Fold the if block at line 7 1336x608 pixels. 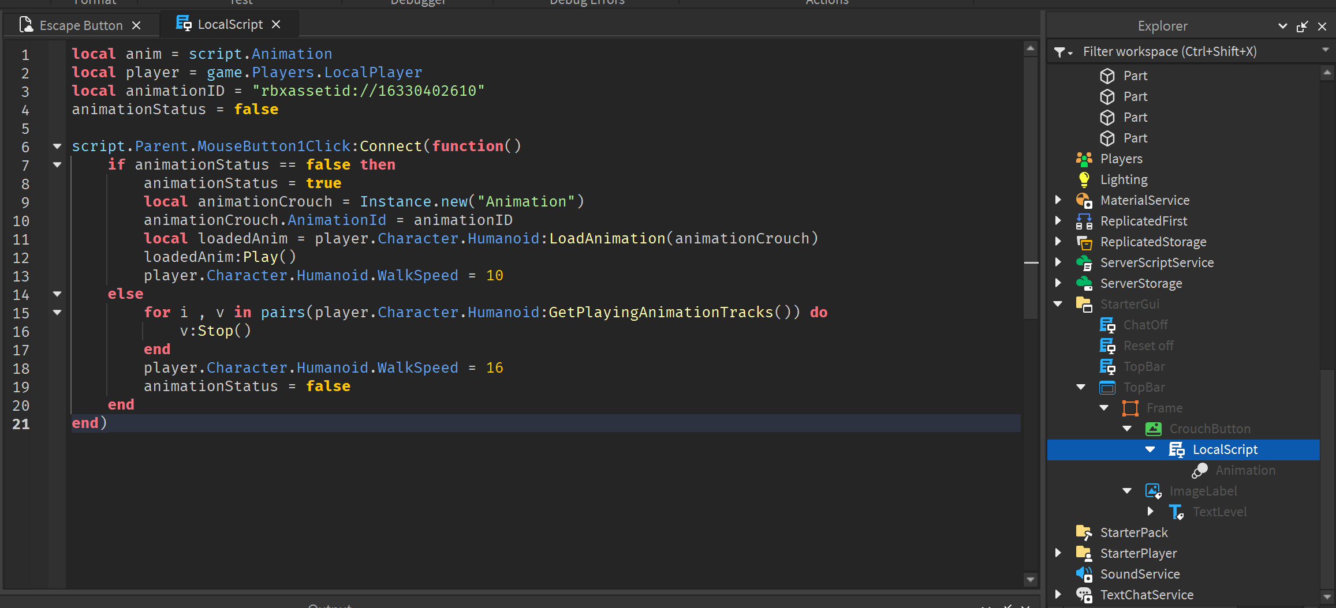57,165
